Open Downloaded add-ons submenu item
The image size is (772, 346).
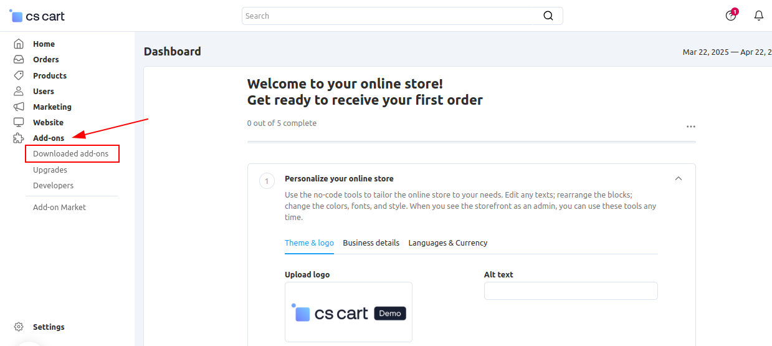(x=70, y=154)
